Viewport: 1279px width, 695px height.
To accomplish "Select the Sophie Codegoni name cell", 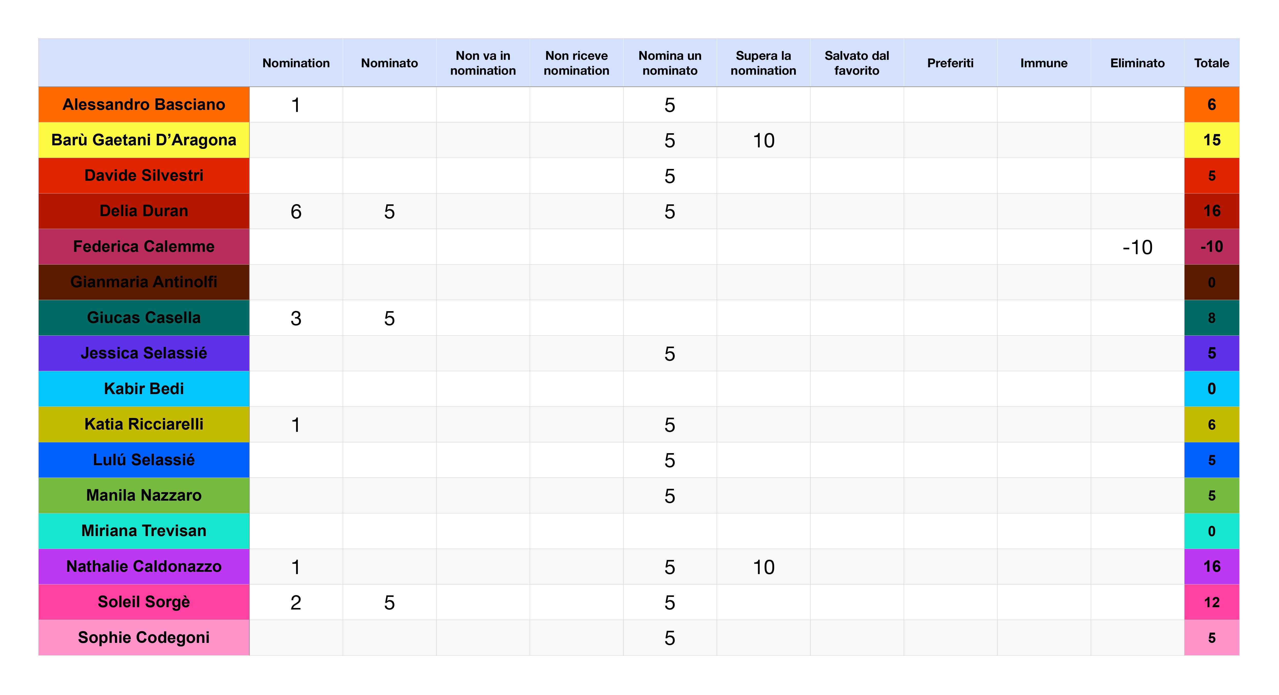I will (144, 637).
